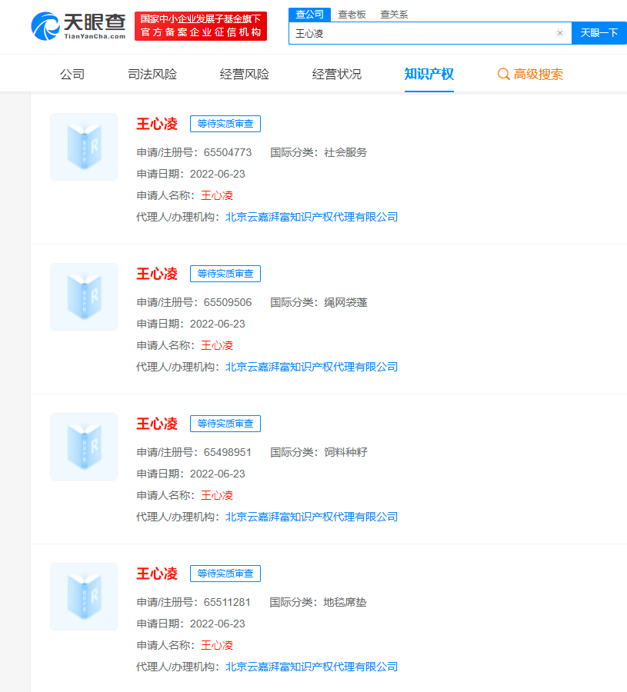The image size is (627, 692).
Task: Focus the search field containing 王心凌
Action: [x=430, y=33]
